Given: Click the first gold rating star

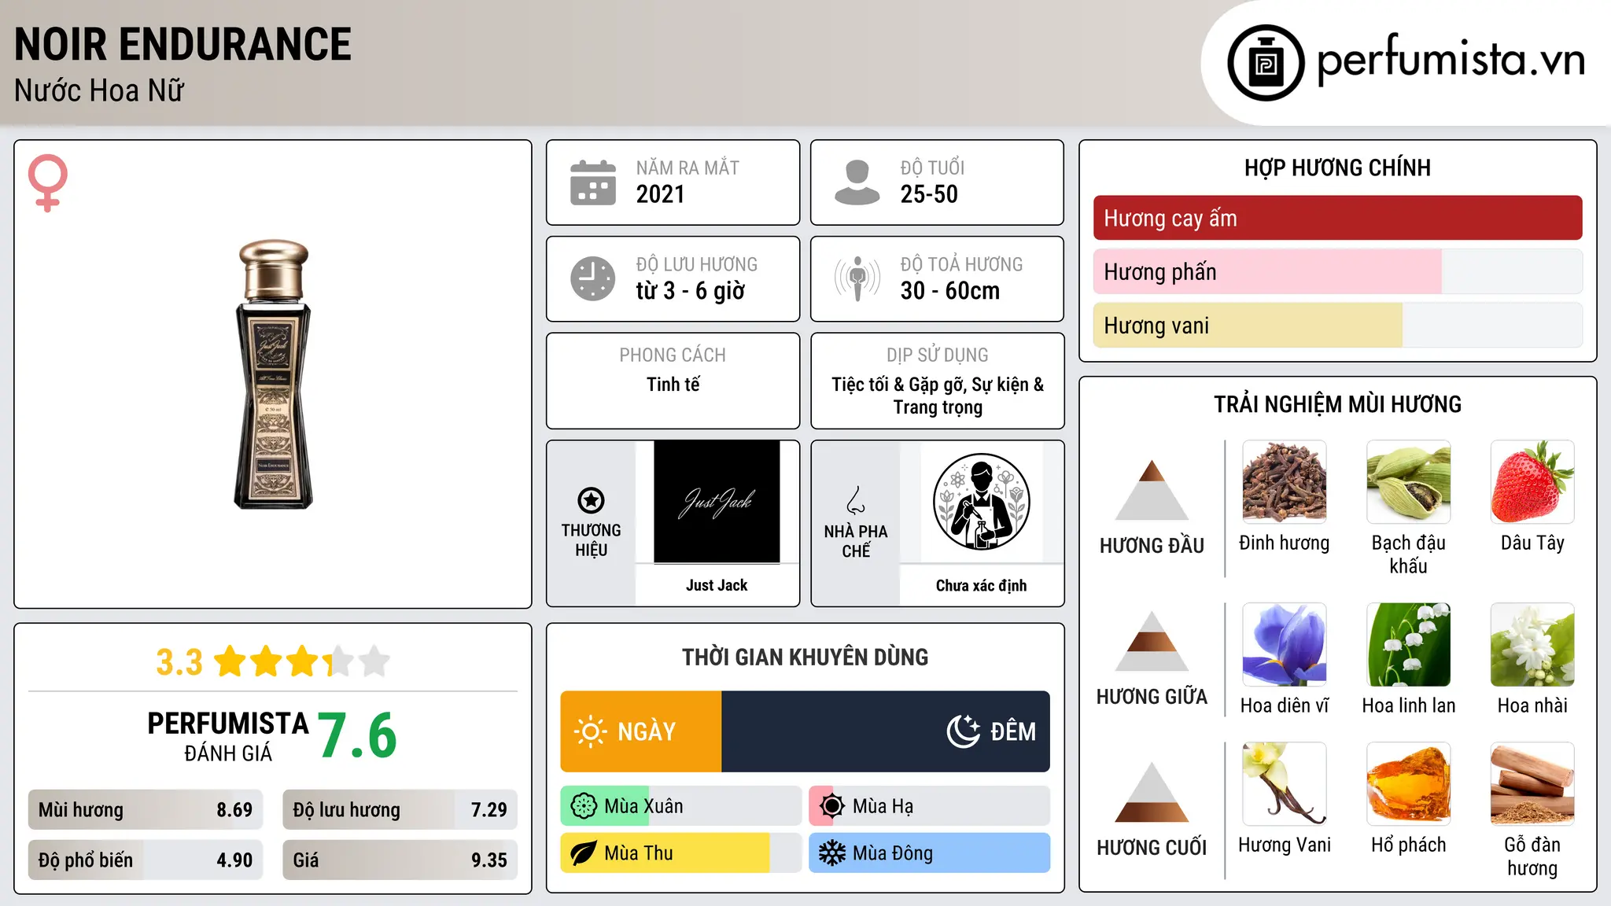Looking at the screenshot, I should tap(230, 661).
